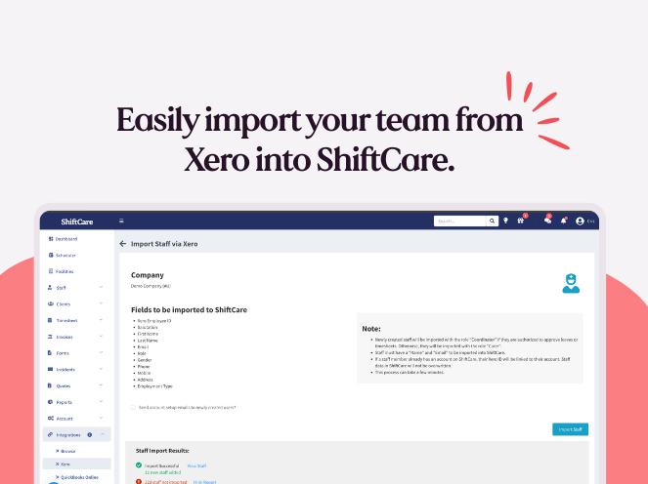This screenshot has width=648, height=484.
Task: Click the View Staff link
Action: (x=196, y=465)
